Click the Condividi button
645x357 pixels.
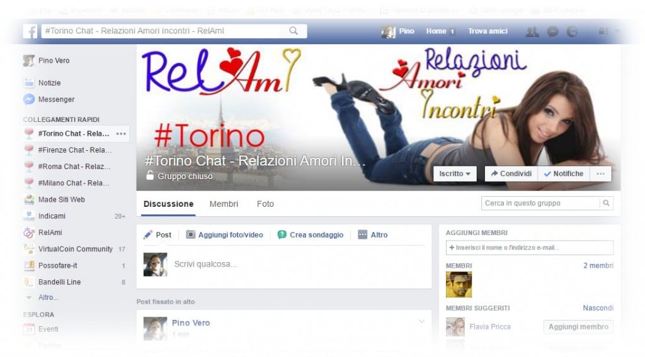point(511,173)
